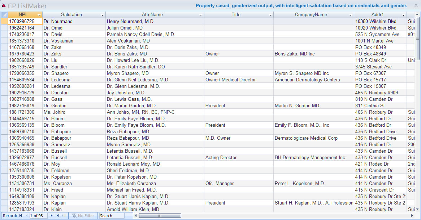Image resolution: width=421 pixels, height=220 pixels.
Task: Click the CP ListMaker app icon
Action: pos(4,6)
